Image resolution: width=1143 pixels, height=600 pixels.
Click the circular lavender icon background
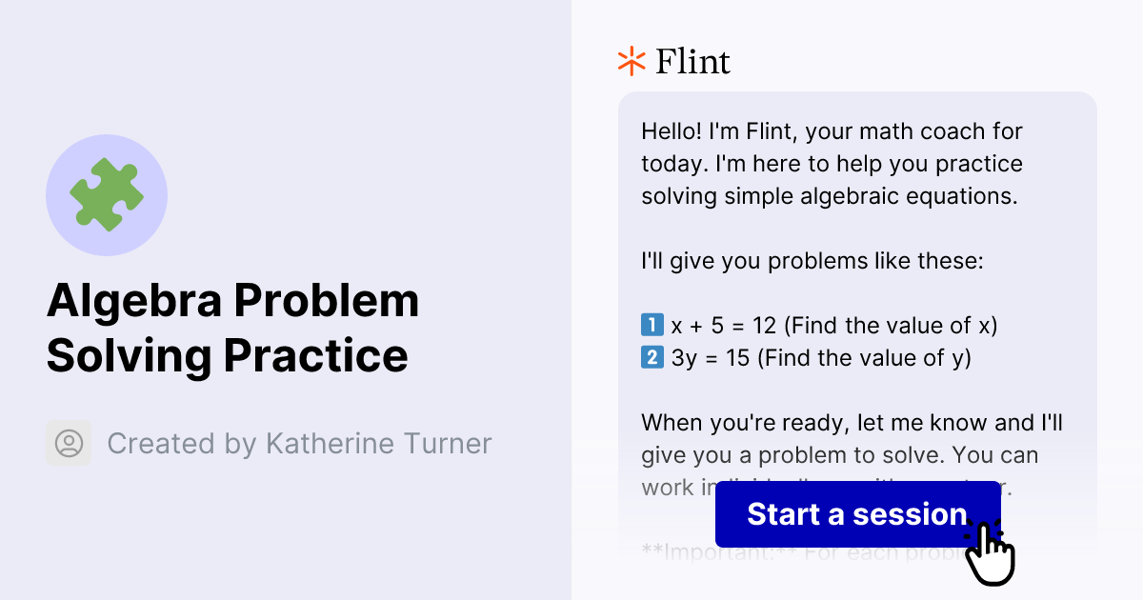(x=107, y=194)
